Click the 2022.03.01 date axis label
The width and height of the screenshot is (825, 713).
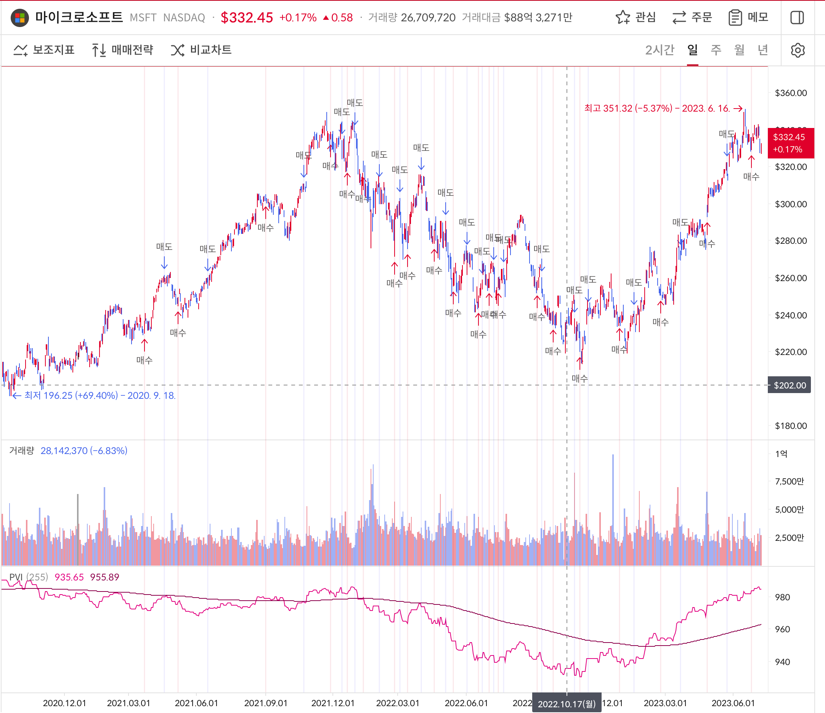(398, 703)
